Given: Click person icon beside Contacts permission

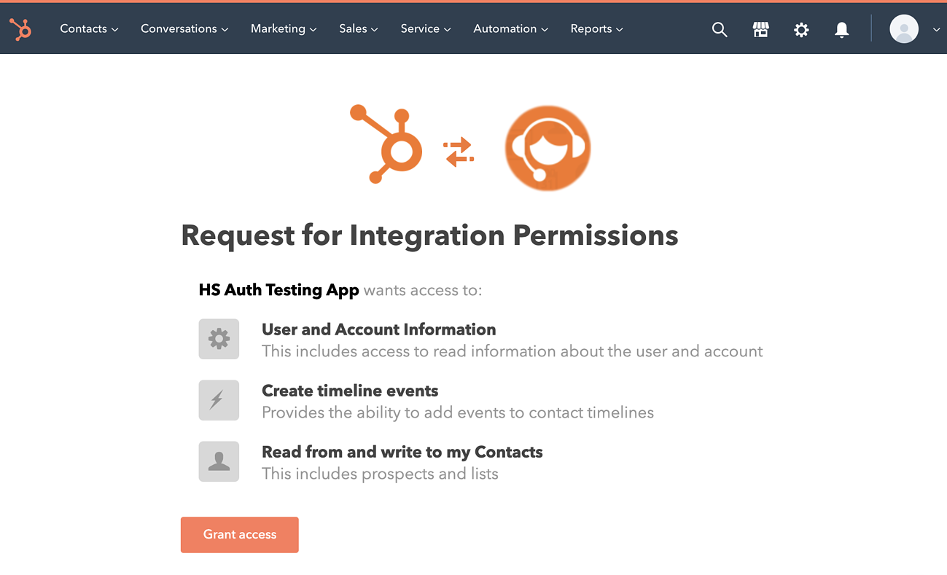Looking at the screenshot, I should click(x=219, y=461).
